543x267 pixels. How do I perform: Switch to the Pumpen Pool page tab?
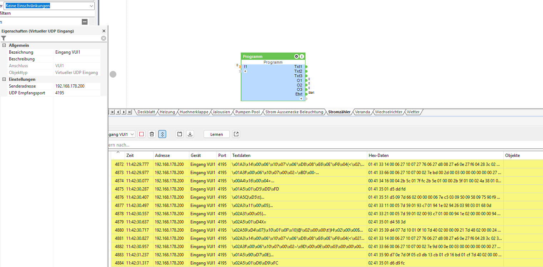(x=248, y=112)
